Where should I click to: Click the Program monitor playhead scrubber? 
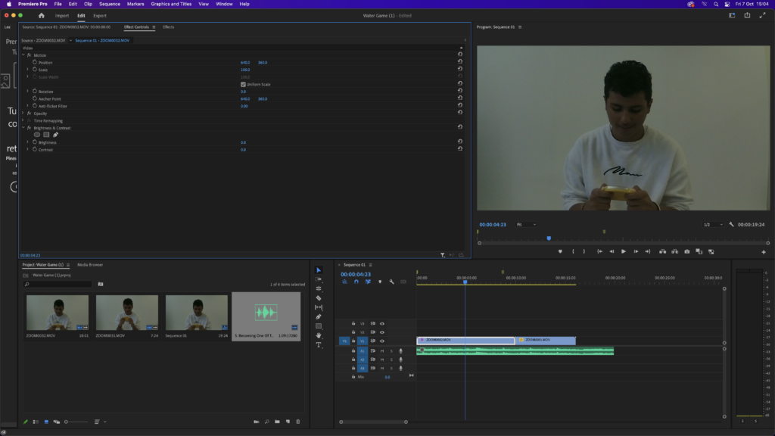tap(549, 238)
